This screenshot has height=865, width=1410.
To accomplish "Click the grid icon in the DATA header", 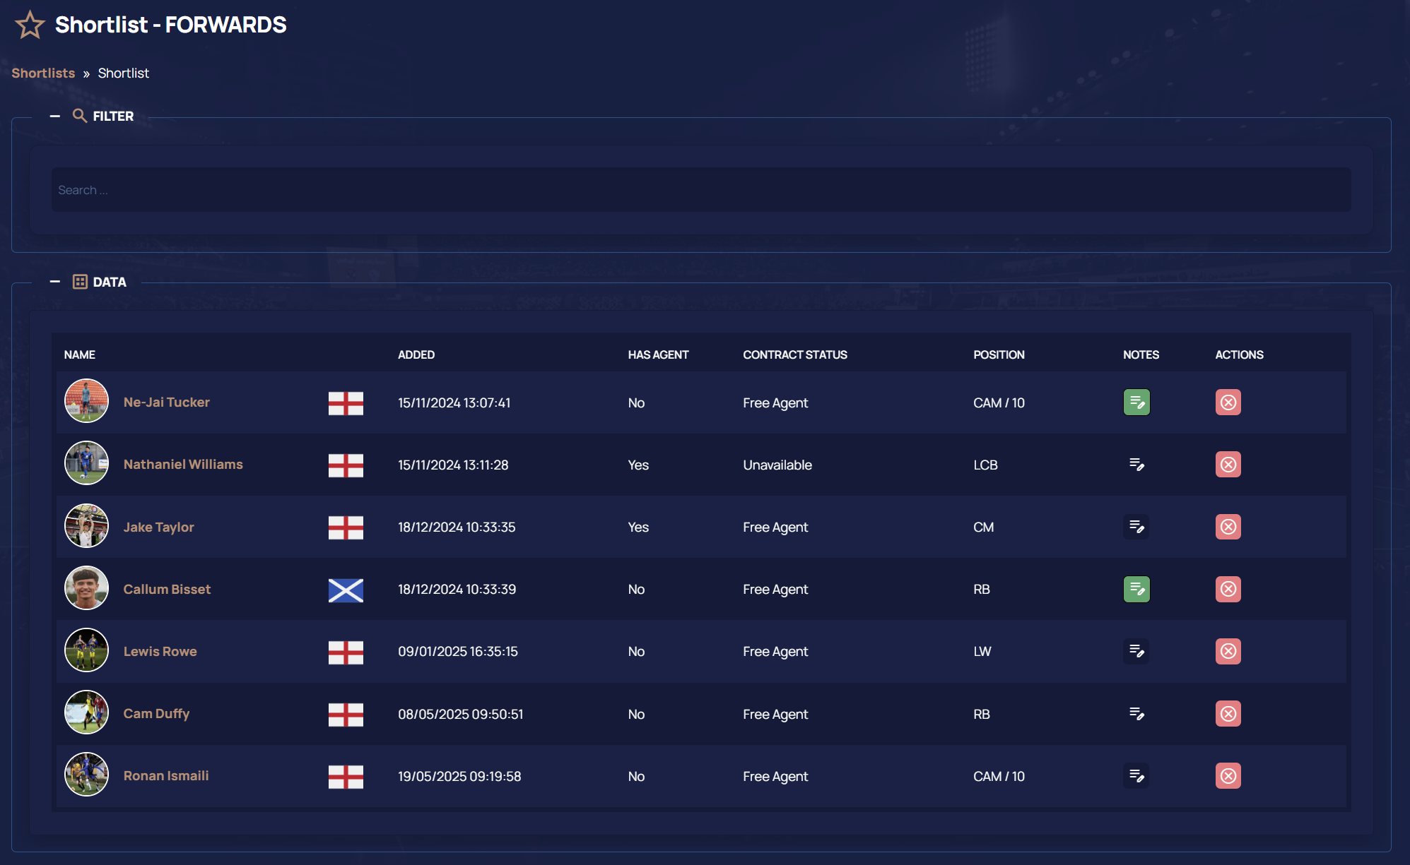I will pyautogui.click(x=79, y=281).
